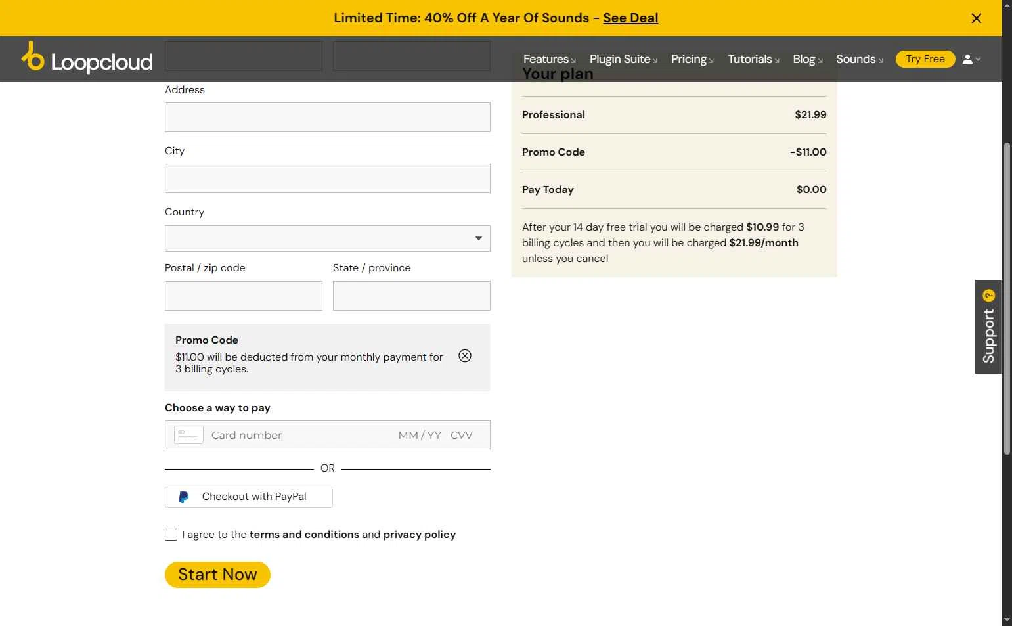Viewport: 1012px width, 626px height.
Task: Click the $21.99 plan price
Action: [811, 115]
